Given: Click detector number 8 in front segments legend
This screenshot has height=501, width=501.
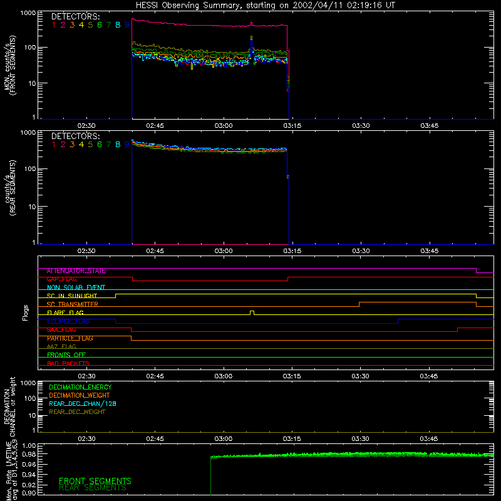Looking at the screenshot, I should click(x=118, y=25).
